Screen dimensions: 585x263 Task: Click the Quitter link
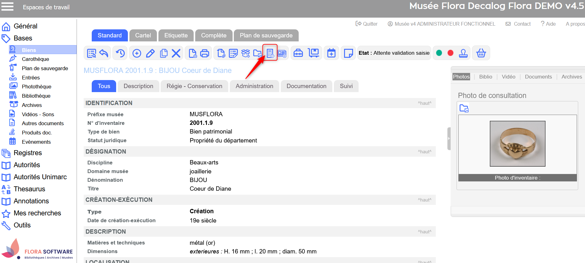367,24
